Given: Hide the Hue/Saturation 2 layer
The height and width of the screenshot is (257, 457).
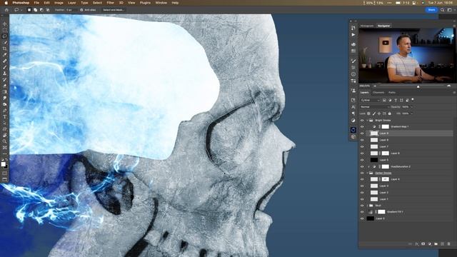Looking at the screenshot, I should point(362,166).
